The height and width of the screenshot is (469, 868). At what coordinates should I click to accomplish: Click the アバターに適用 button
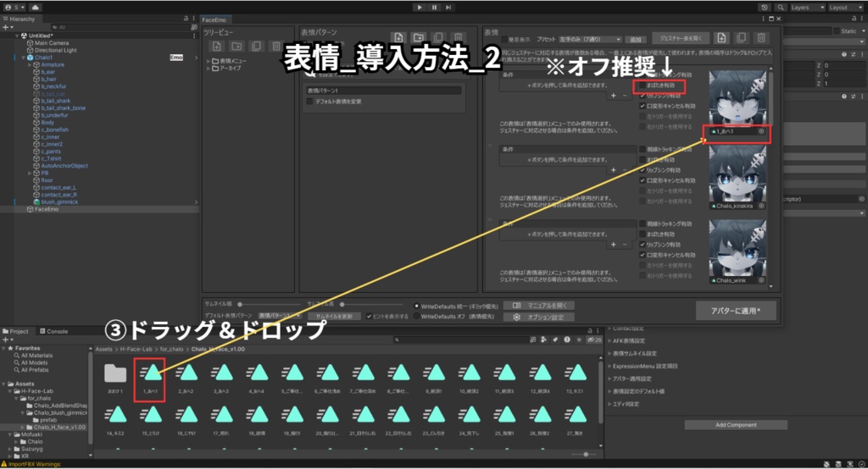pyautogui.click(x=736, y=311)
